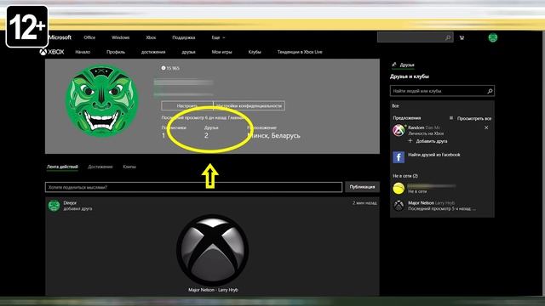Click the list icon before Просмотреть все
Image resolution: width=545 pixels, height=306 pixels.
(451, 118)
